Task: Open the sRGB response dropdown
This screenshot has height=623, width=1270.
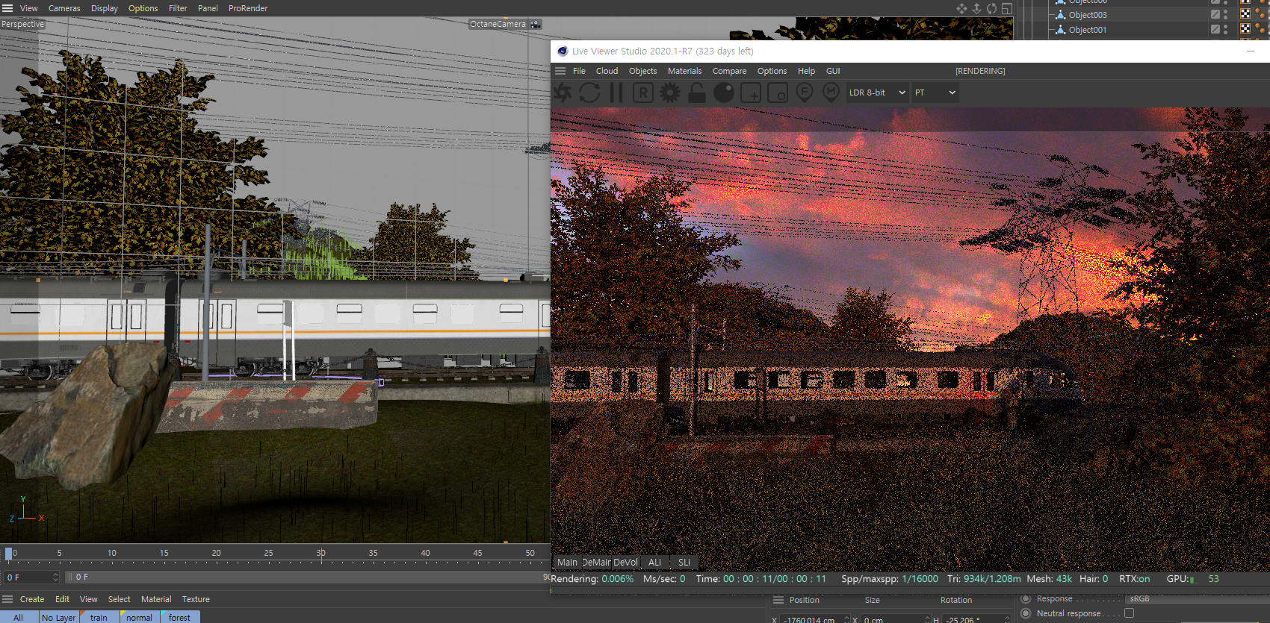Action: click(x=1197, y=598)
